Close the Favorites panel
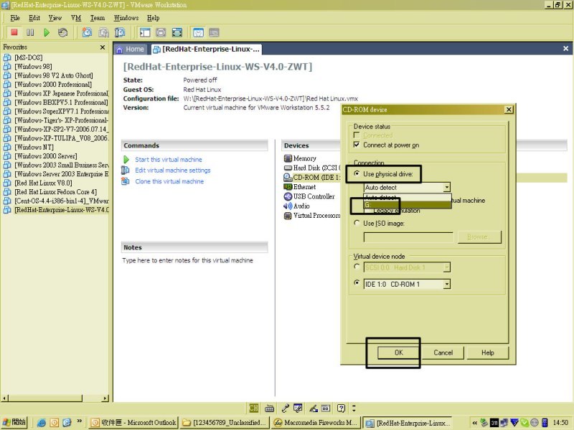 103,47
